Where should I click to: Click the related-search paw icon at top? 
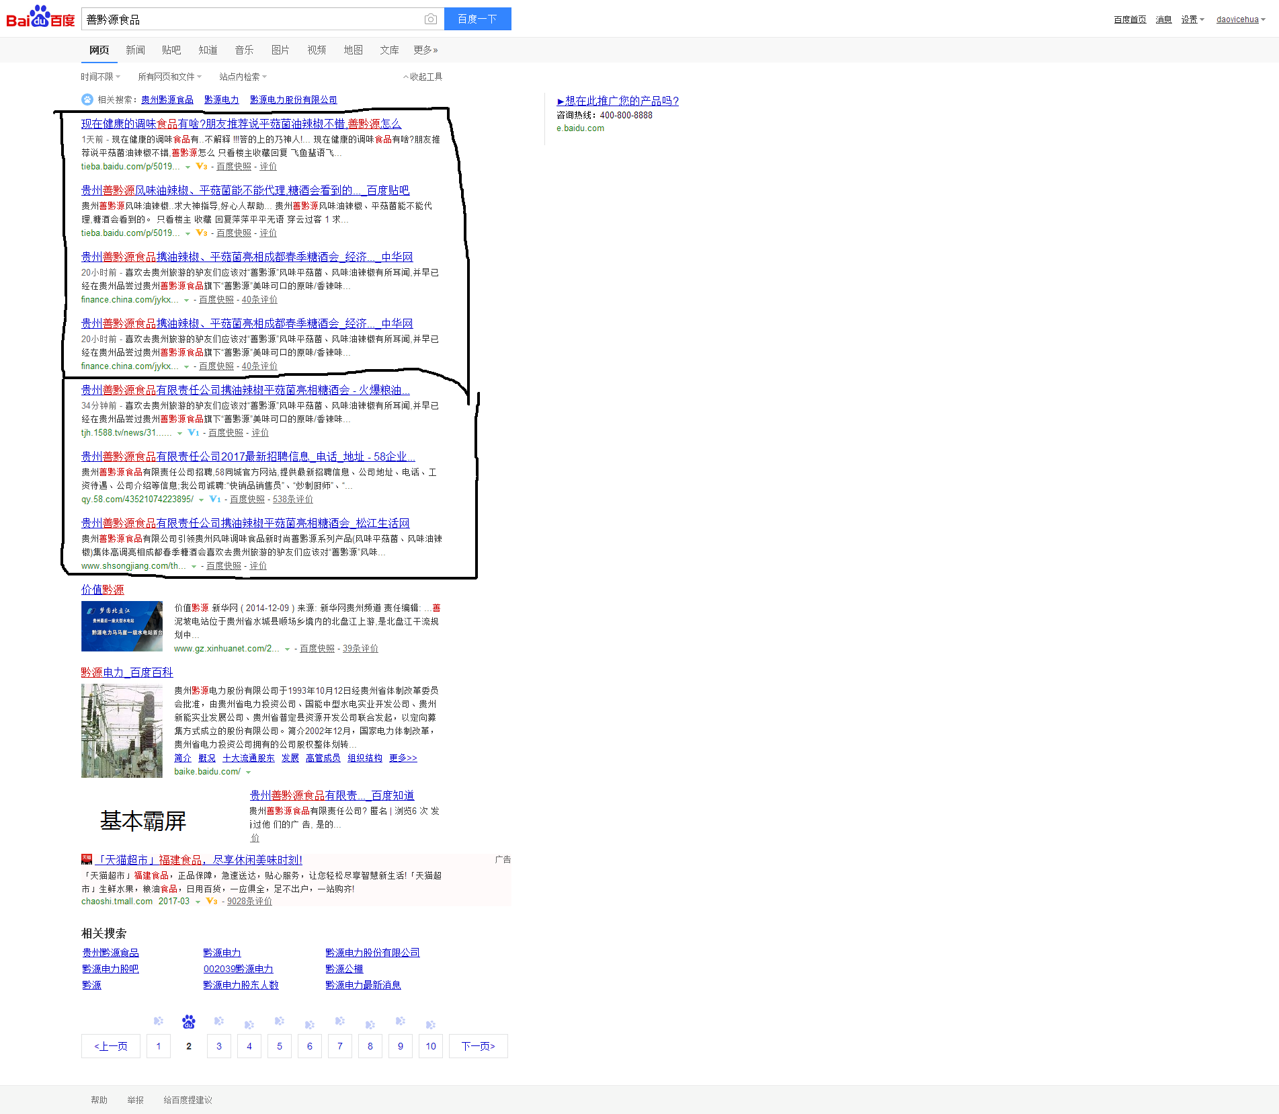click(x=87, y=100)
